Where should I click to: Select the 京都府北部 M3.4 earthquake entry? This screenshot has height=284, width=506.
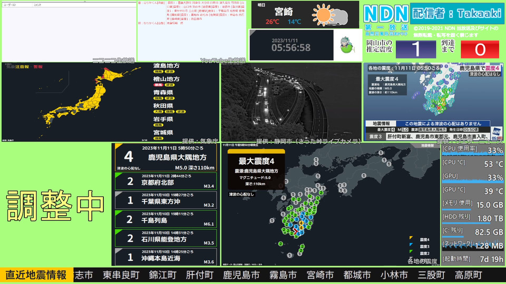tap(166, 181)
